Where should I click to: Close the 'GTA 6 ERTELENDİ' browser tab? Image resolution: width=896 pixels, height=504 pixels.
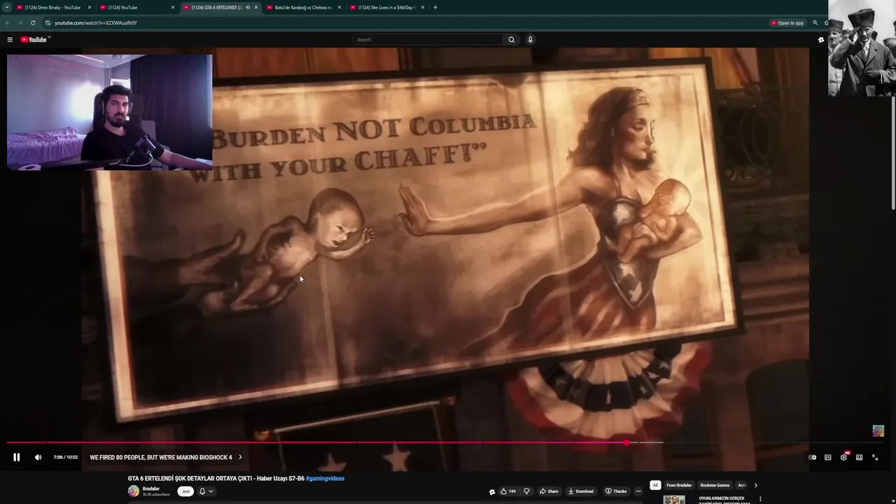click(256, 8)
